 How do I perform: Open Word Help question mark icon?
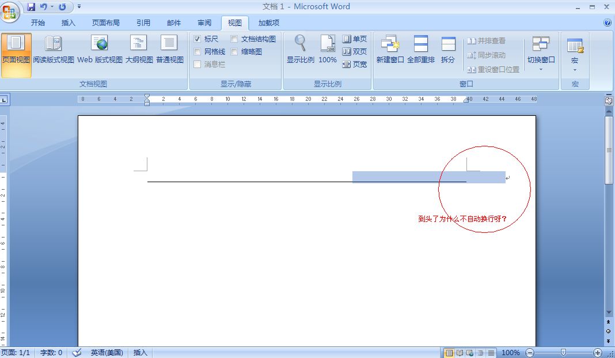[607, 22]
